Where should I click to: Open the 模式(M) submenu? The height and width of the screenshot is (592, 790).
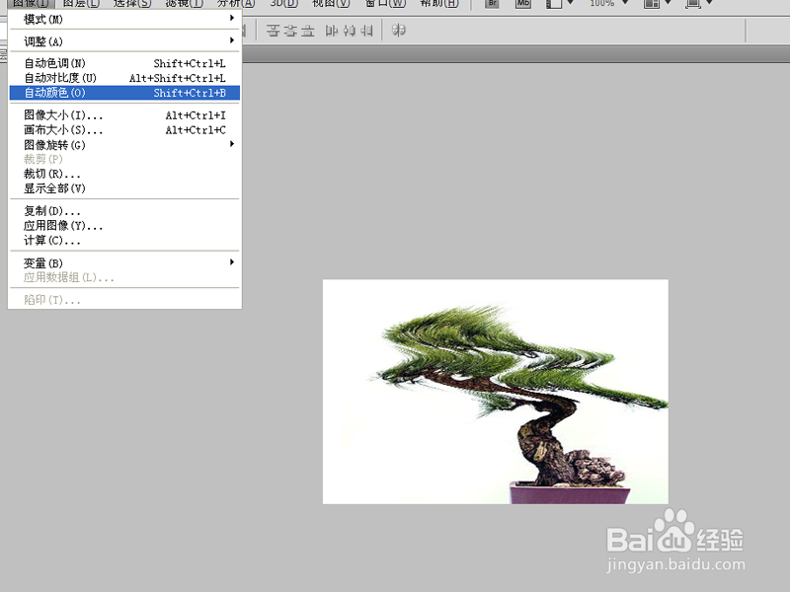pos(124,19)
